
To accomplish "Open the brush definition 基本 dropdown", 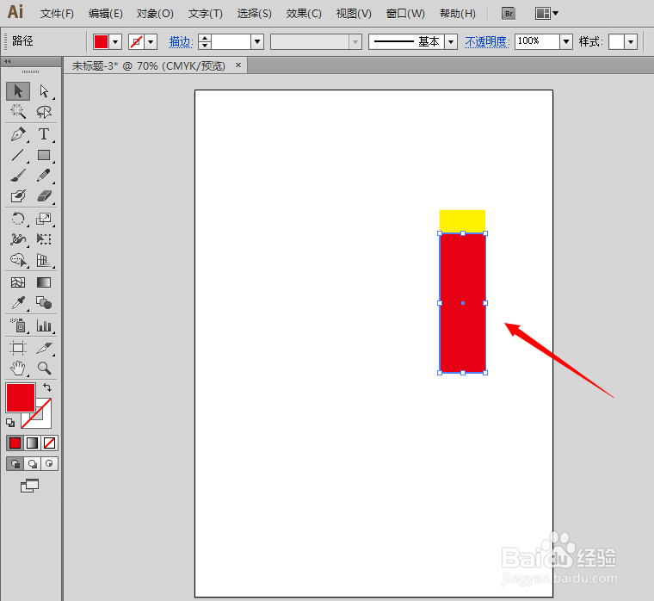I will point(451,41).
